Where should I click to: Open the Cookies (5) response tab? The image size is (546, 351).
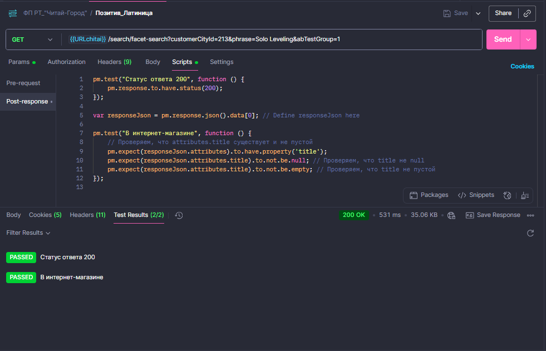click(x=45, y=215)
